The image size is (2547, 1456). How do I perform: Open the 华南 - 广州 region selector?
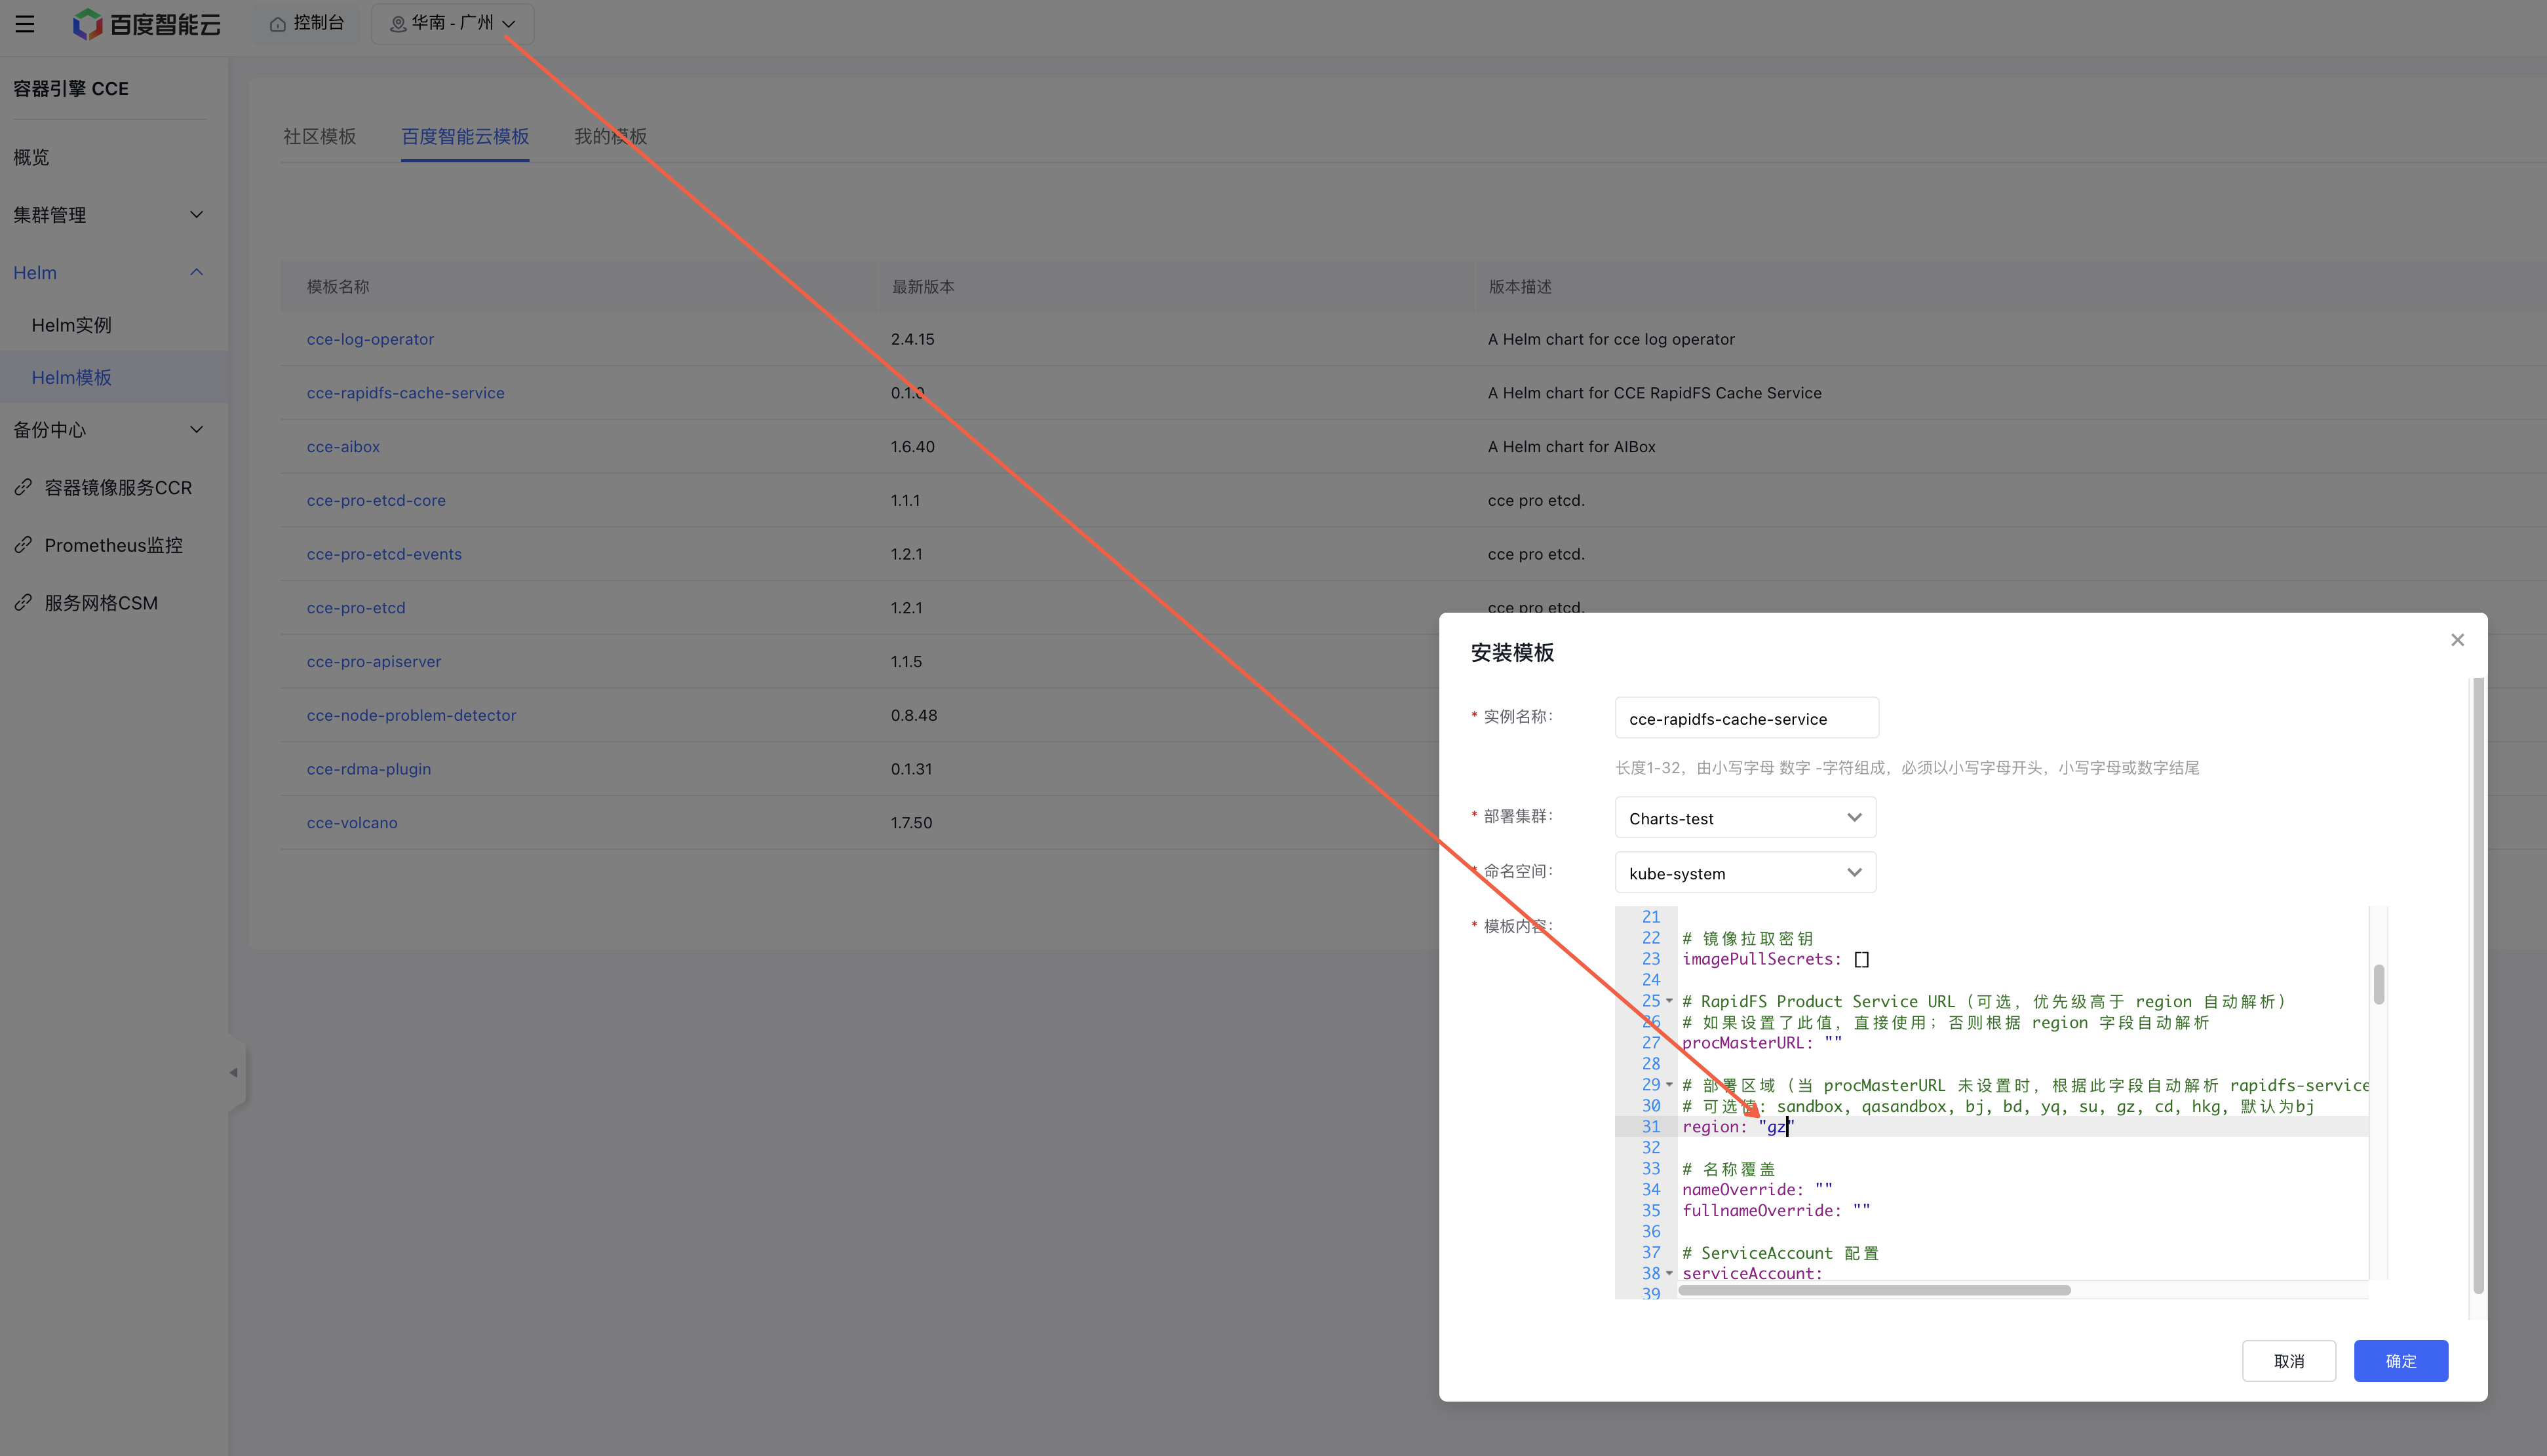[452, 23]
